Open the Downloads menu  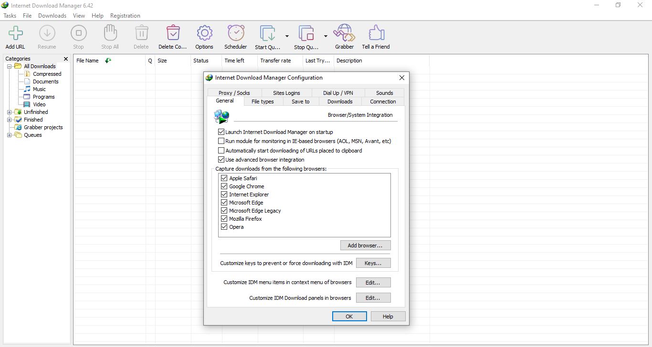point(53,16)
